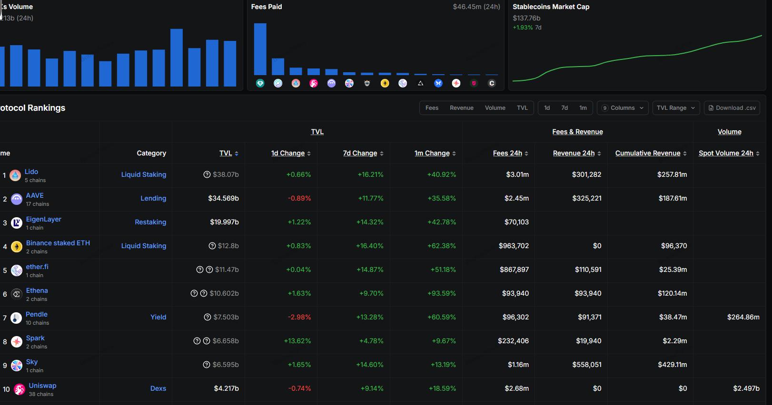This screenshot has height=405, width=772.
Task: Click the crowned robot logo under Fees Paid chart
Action: (367, 83)
